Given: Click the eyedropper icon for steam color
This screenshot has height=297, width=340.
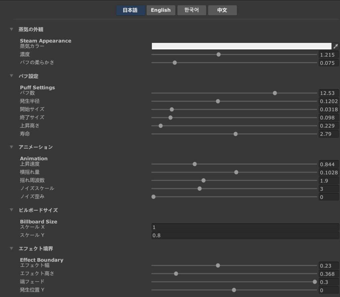Looking at the screenshot, I should (335, 46).
